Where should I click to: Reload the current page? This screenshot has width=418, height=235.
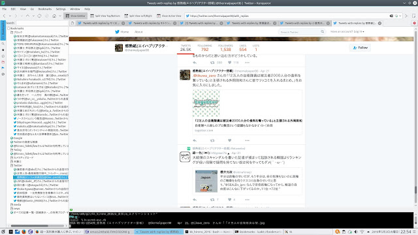coord(39,16)
